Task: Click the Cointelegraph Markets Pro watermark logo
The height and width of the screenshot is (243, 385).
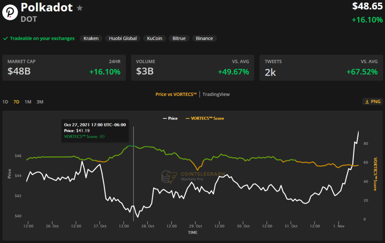Action: point(169,177)
